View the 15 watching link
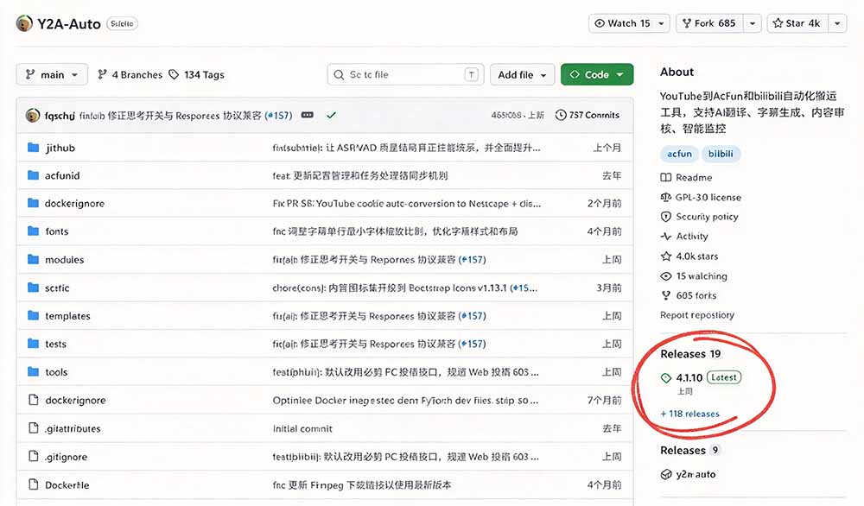This screenshot has height=506, width=864. click(x=694, y=275)
